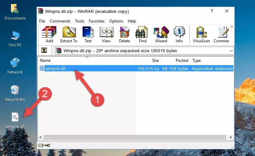Click the key password icon in status bar
The width and height of the screenshot is (255, 156).
click(x=47, y=145)
